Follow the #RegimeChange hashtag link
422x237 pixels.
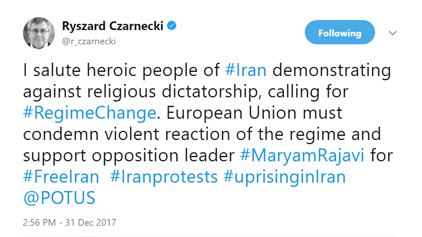[x=90, y=113]
